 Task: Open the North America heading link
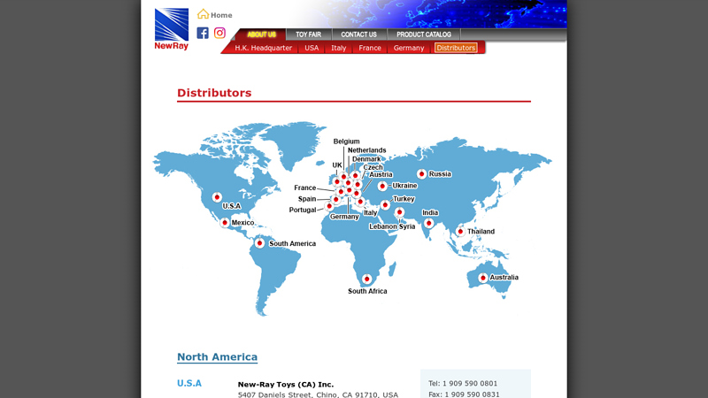(x=217, y=357)
